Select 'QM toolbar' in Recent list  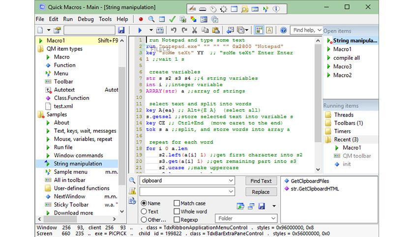pyautogui.click(x=357, y=156)
